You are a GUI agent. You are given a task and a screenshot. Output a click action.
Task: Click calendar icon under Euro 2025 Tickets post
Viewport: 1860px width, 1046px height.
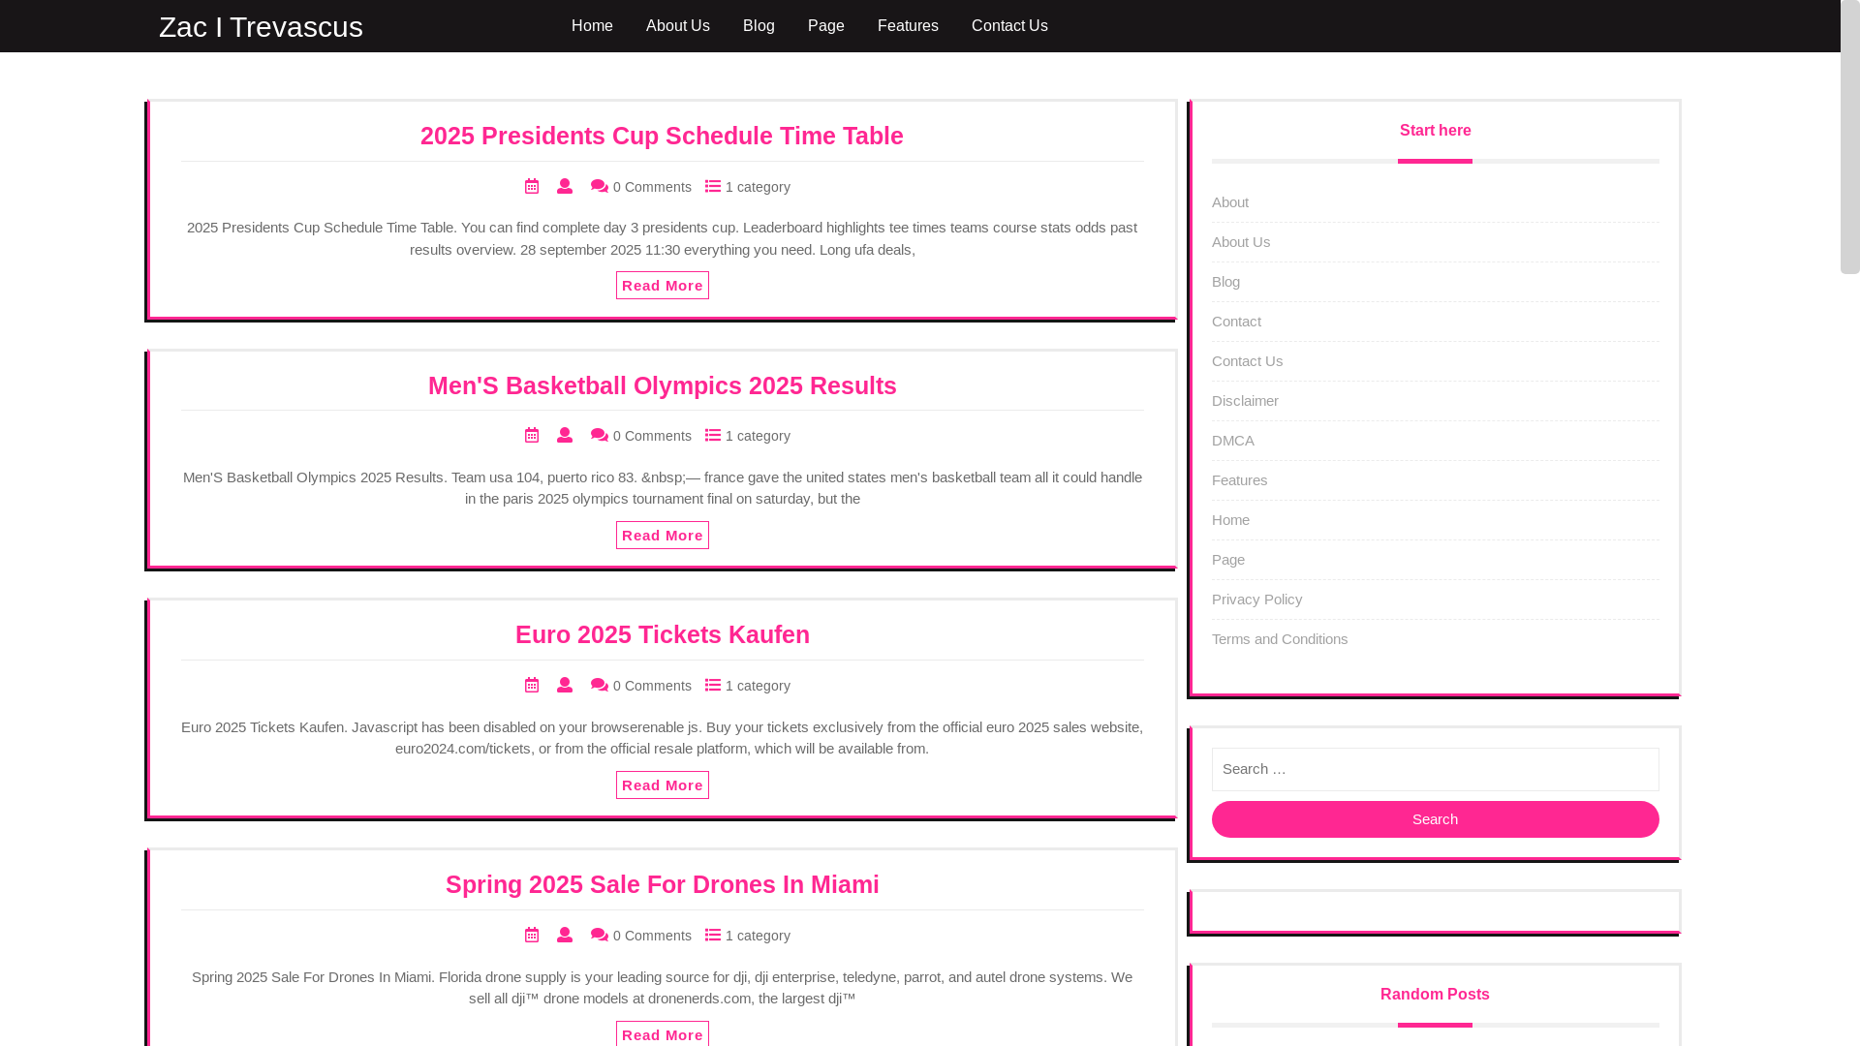click(532, 685)
